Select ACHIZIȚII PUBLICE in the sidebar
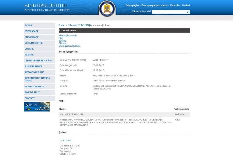 (x=34, y=87)
